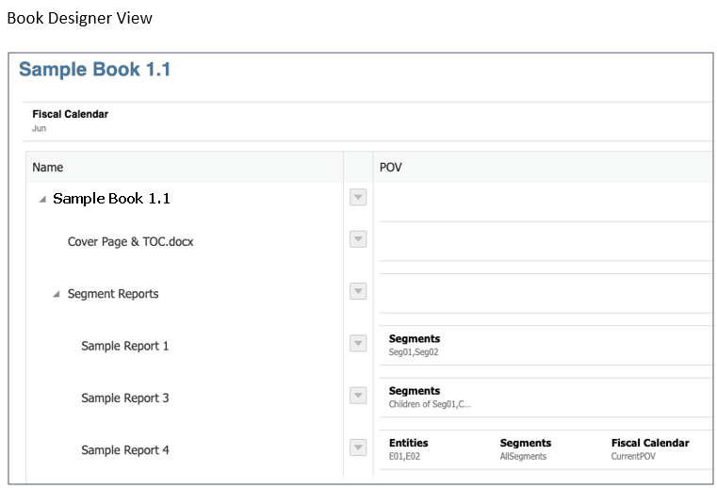Click the Fiscal Calendar Jun POV selector

click(x=70, y=120)
